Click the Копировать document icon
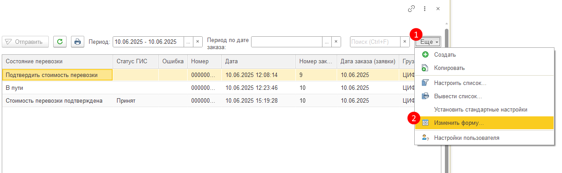The height and width of the screenshot is (173, 562). pos(425,68)
